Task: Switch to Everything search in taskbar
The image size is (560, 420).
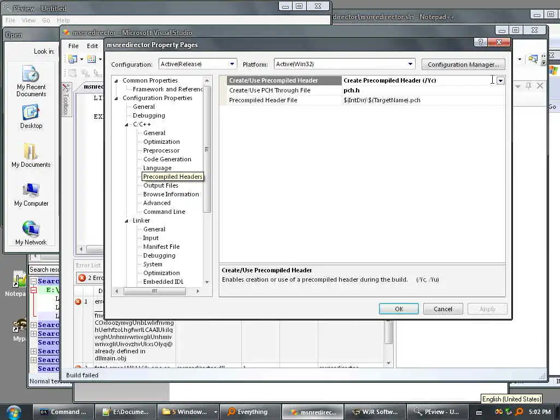Action: pos(249,412)
